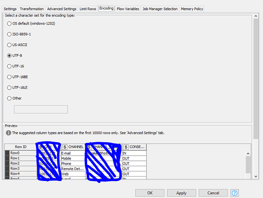Open the Limit Rows tab

88,9
